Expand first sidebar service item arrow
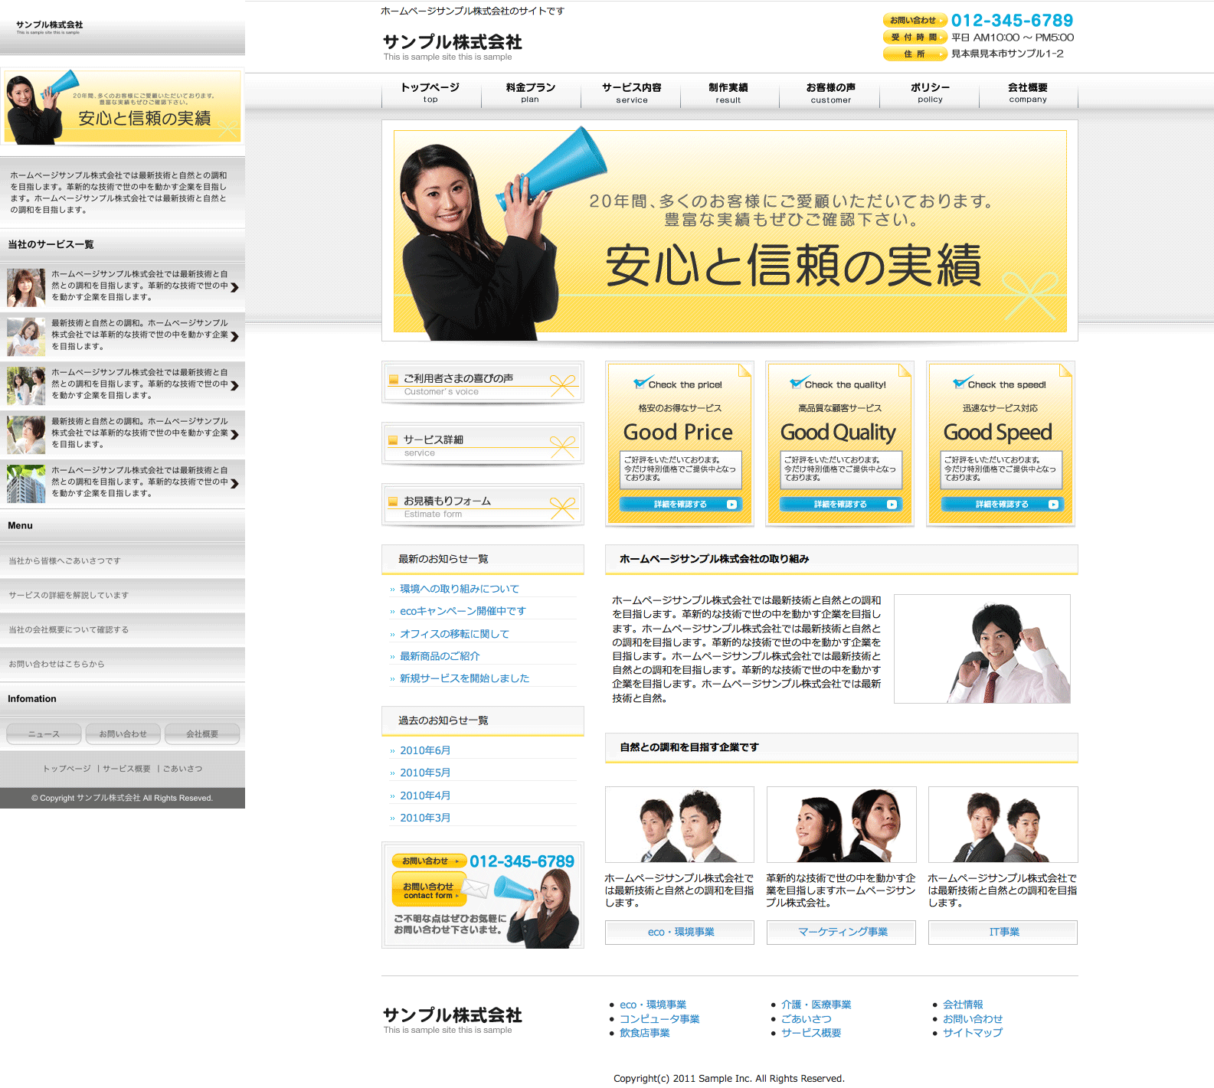Image resolution: width=1214 pixels, height=1088 pixels. point(234,288)
